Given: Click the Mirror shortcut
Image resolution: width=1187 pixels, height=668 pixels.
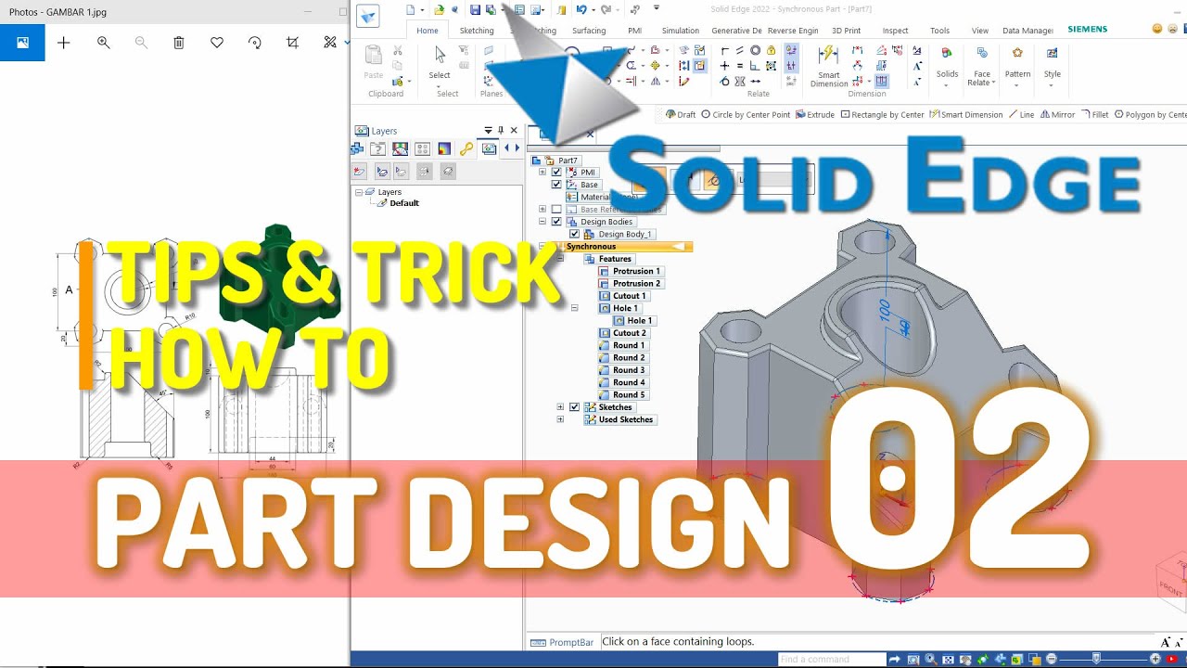Looking at the screenshot, I should (x=1057, y=115).
